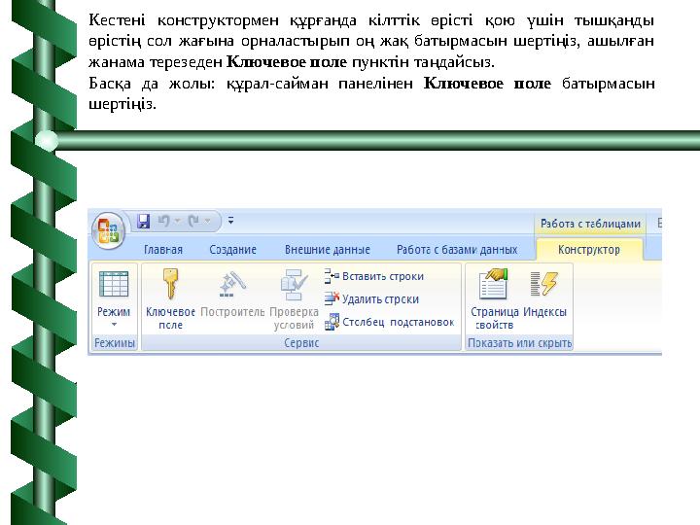Image resolution: width=700 pixels, height=525 pixels.
Task: Click the Вставить строки label
Action: (x=383, y=276)
